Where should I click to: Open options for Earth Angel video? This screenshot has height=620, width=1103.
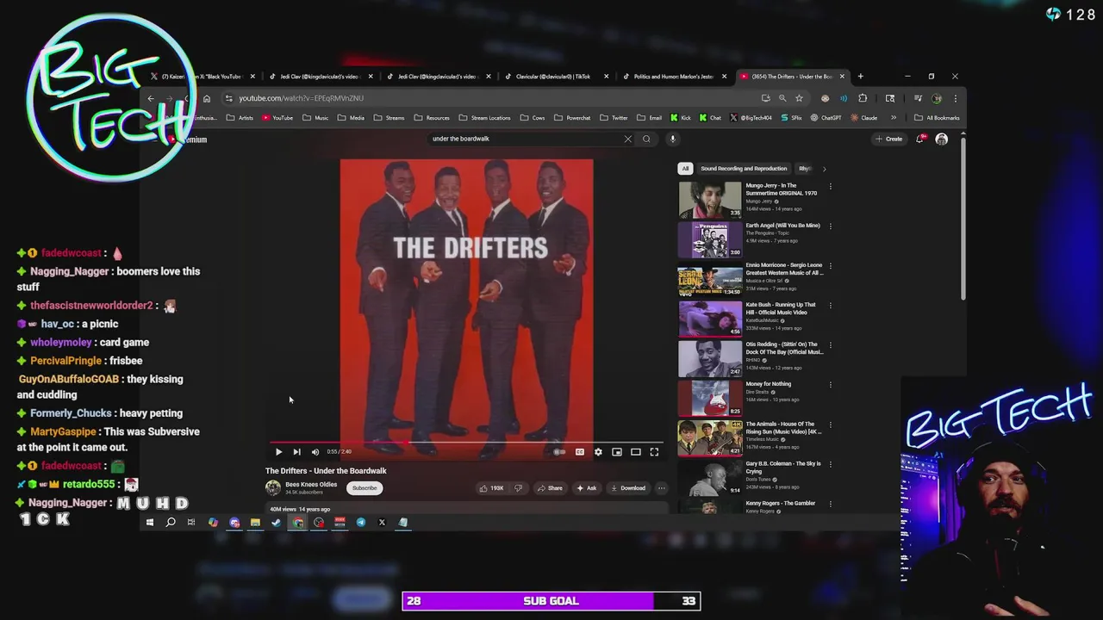[x=831, y=226]
